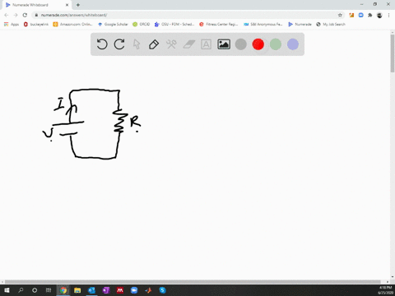Choose the gray pen color

coord(241,44)
